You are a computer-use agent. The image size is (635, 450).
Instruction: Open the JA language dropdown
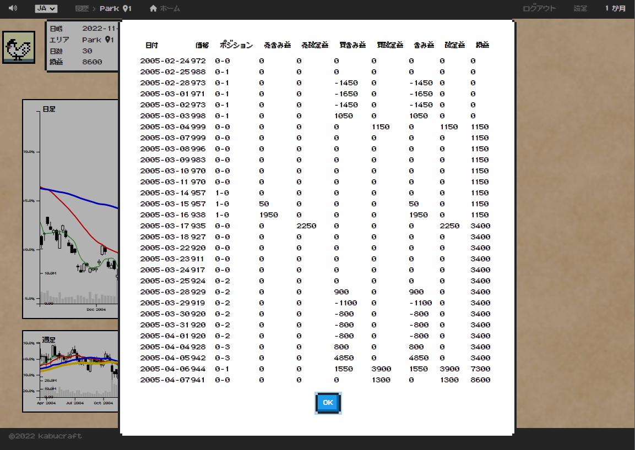point(46,9)
